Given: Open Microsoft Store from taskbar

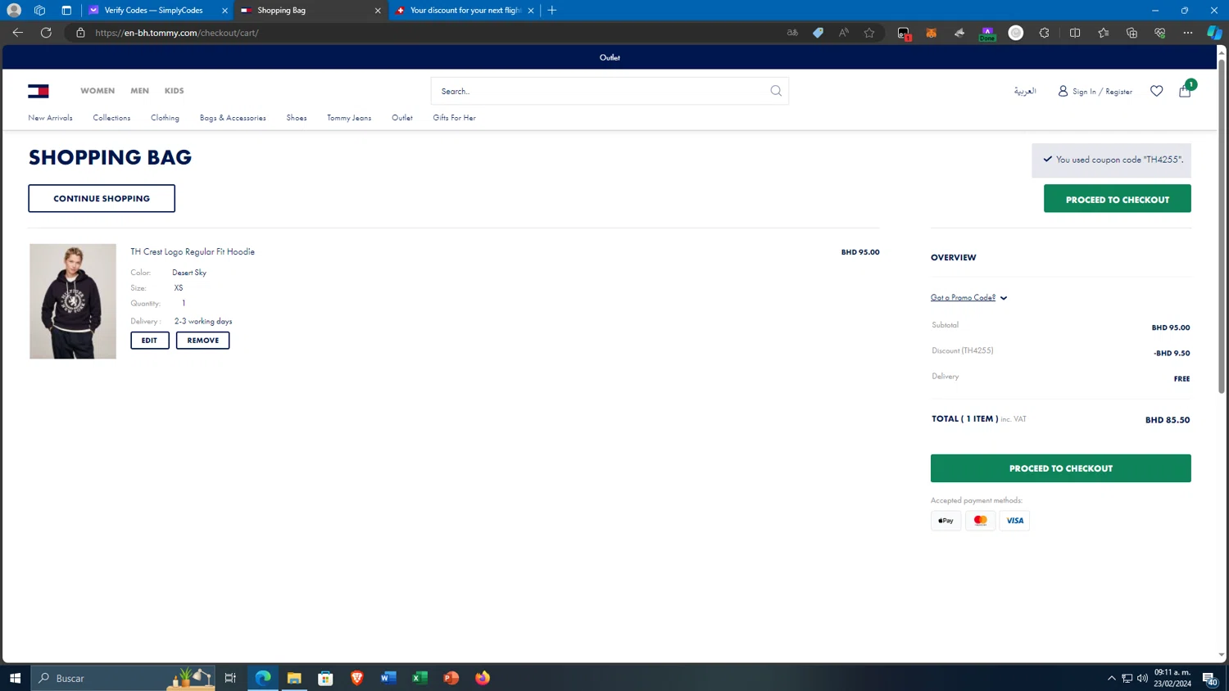Looking at the screenshot, I should [325, 678].
